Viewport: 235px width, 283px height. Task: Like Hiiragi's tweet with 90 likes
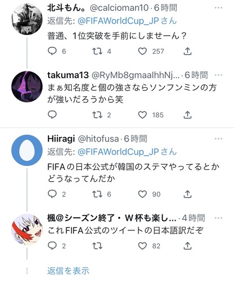click(x=142, y=194)
